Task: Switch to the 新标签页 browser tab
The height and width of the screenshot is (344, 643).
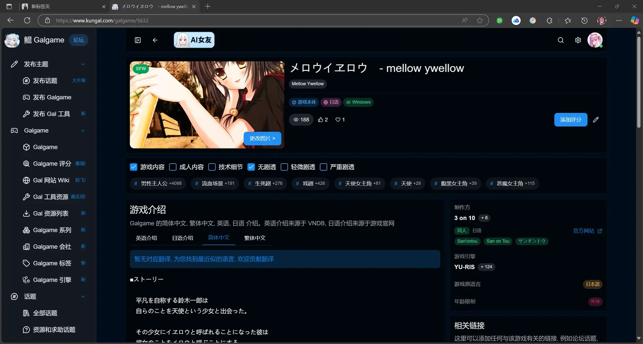Action: coord(64,6)
